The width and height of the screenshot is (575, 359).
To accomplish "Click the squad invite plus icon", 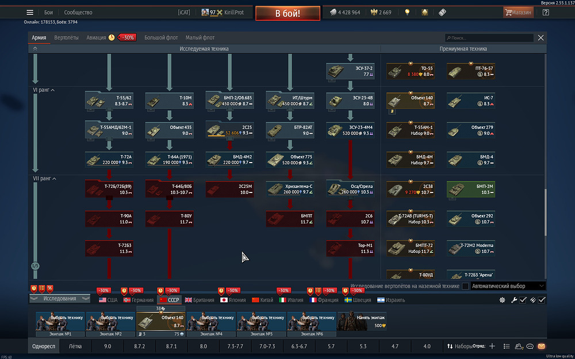I will tap(492, 346).
